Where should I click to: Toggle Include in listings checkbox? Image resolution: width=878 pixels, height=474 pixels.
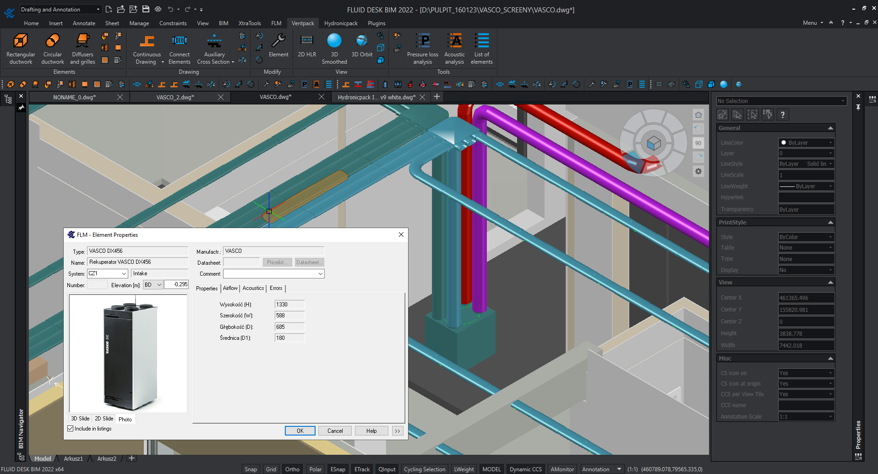71,429
